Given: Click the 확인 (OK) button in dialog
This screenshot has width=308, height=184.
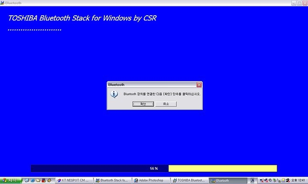Looking at the screenshot, I should pyautogui.click(x=143, y=104).
